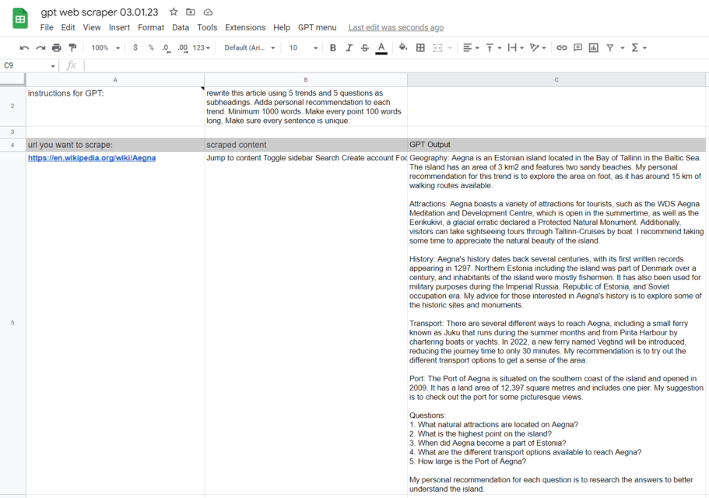Expand the filter views arrow

622,48
